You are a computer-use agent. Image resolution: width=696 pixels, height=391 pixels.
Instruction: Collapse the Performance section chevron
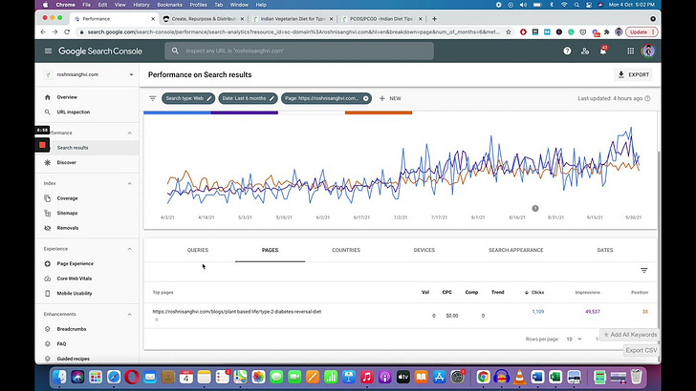[130, 133]
